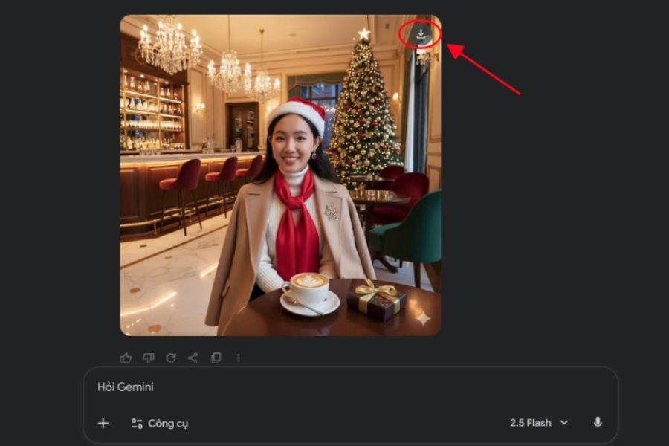Copy the response with copy icon
Image resolution: width=669 pixels, height=446 pixels.
tap(216, 358)
